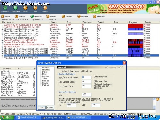The height and width of the screenshot is (120, 160).
Task: Go to the home tab
Action: pyautogui.click(x=5, y=16)
